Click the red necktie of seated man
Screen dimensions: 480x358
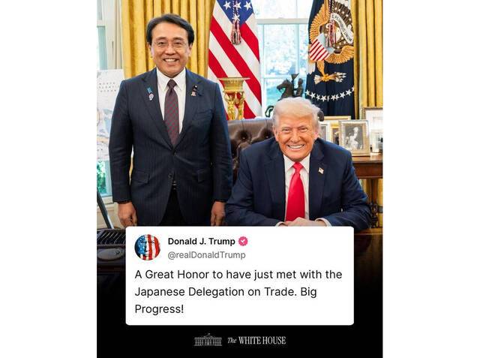[x=295, y=192]
